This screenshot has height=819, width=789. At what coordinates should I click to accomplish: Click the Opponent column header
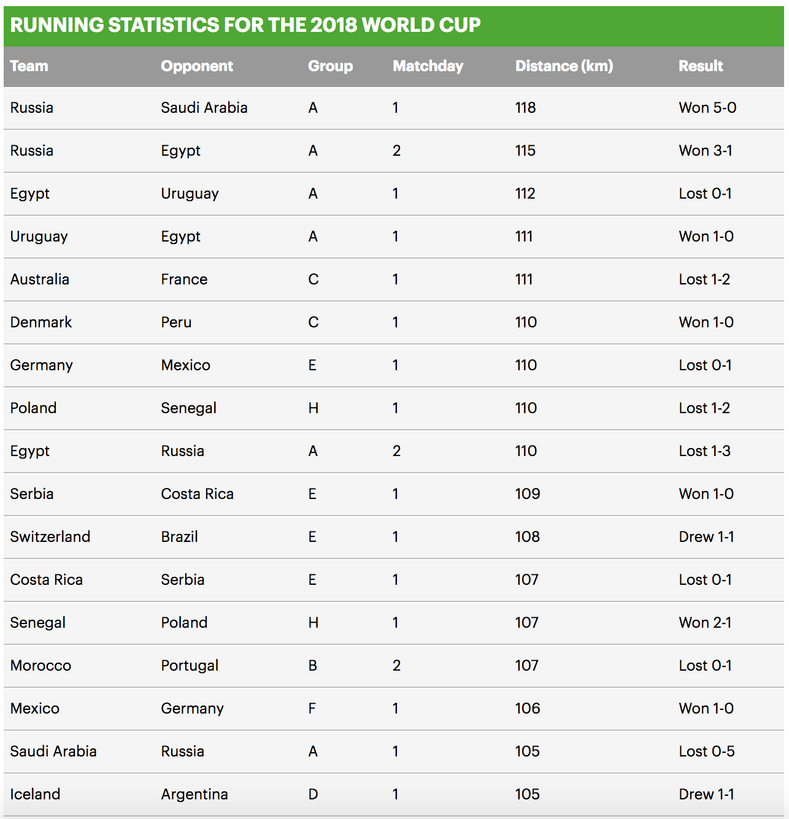coord(197,66)
